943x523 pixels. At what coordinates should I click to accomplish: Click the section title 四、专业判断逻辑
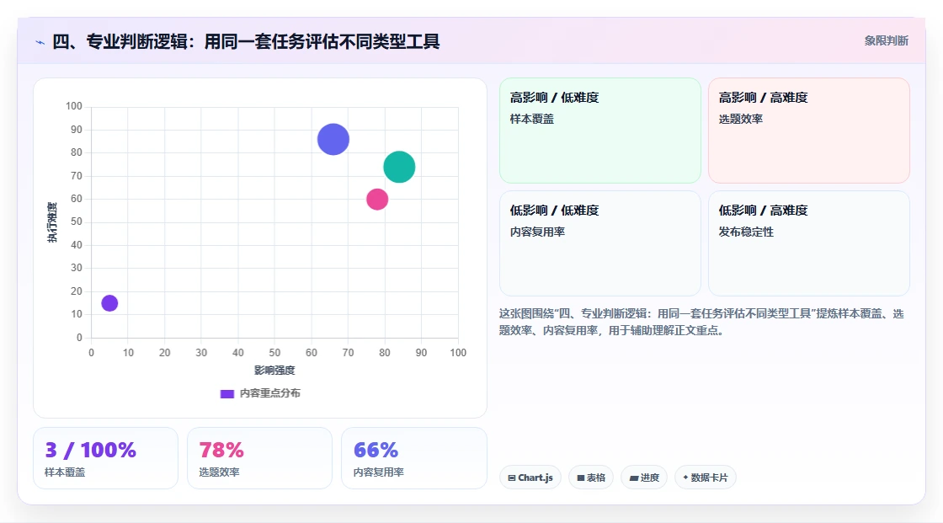(x=246, y=41)
